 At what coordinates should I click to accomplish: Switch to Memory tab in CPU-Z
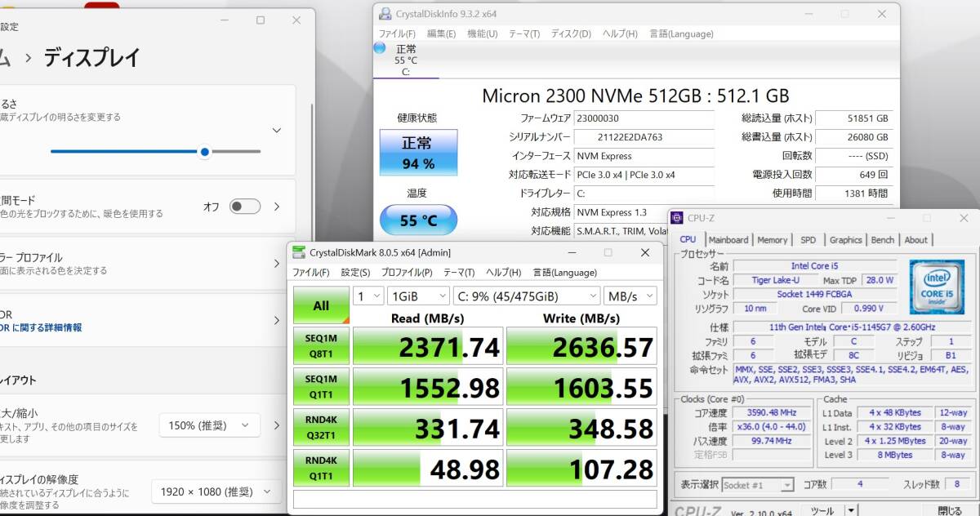773,240
